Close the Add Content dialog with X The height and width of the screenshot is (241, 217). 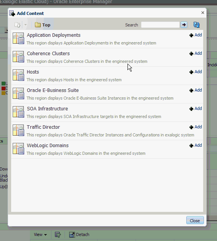tap(203, 13)
